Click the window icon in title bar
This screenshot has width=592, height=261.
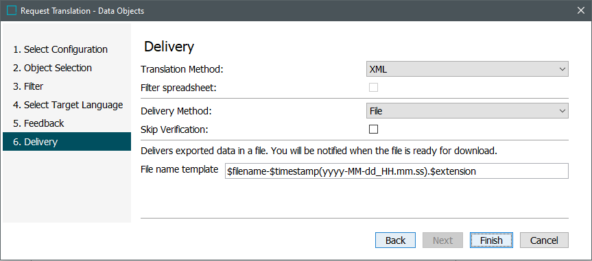(x=12, y=10)
